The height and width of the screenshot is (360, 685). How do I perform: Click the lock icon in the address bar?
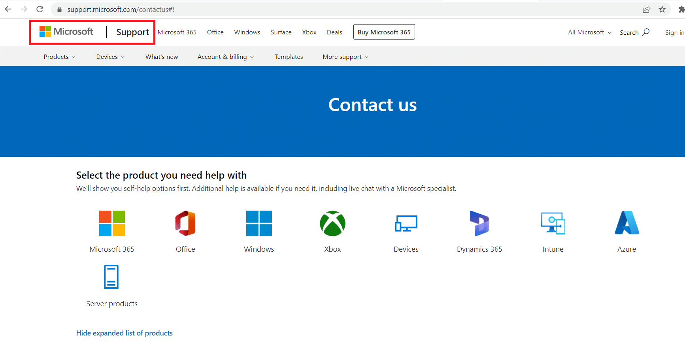click(x=60, y=9)
